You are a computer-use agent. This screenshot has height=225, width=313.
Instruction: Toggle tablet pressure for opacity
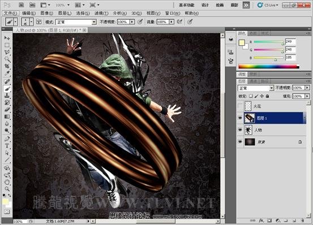(140, 21)
